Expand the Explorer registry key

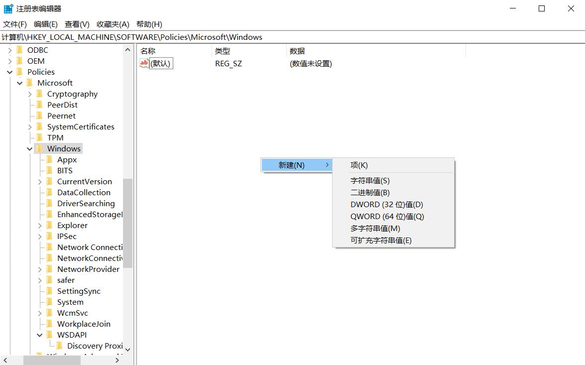click(x=39, y=225)
